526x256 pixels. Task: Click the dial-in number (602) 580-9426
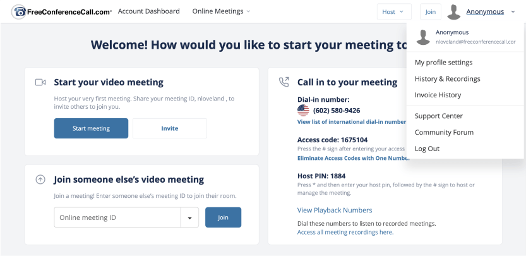tap(337, 111)
